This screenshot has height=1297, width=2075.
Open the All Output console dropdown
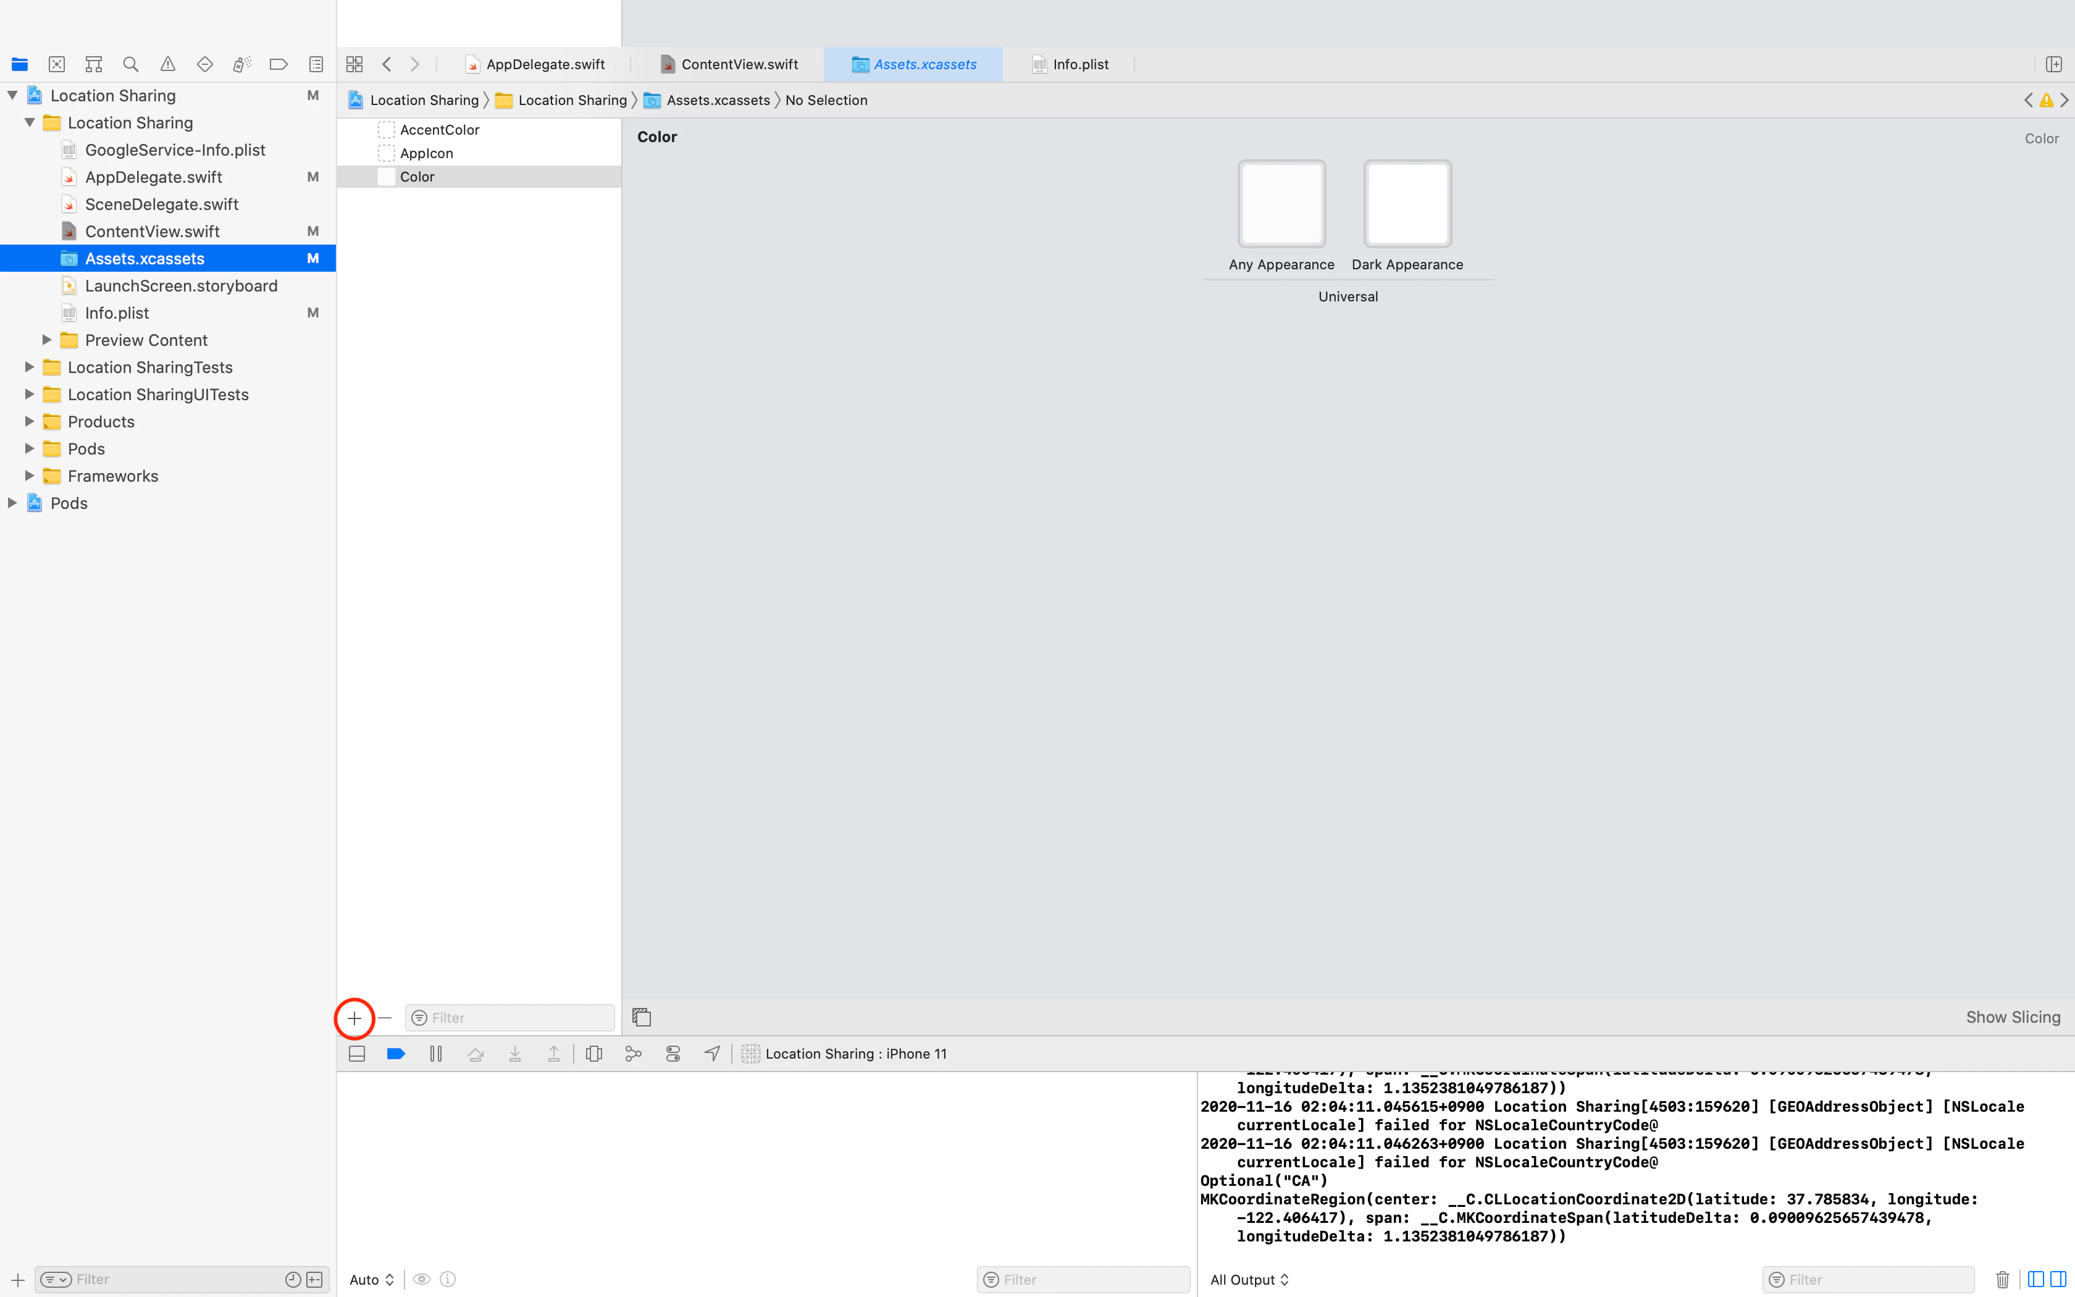(1249, 1279)
